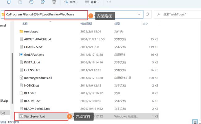Image resolution: width=201 pixels, height=124 pixels.
Task: Open the 排序 sort dropdown
Action: click(x=71, y=2)
